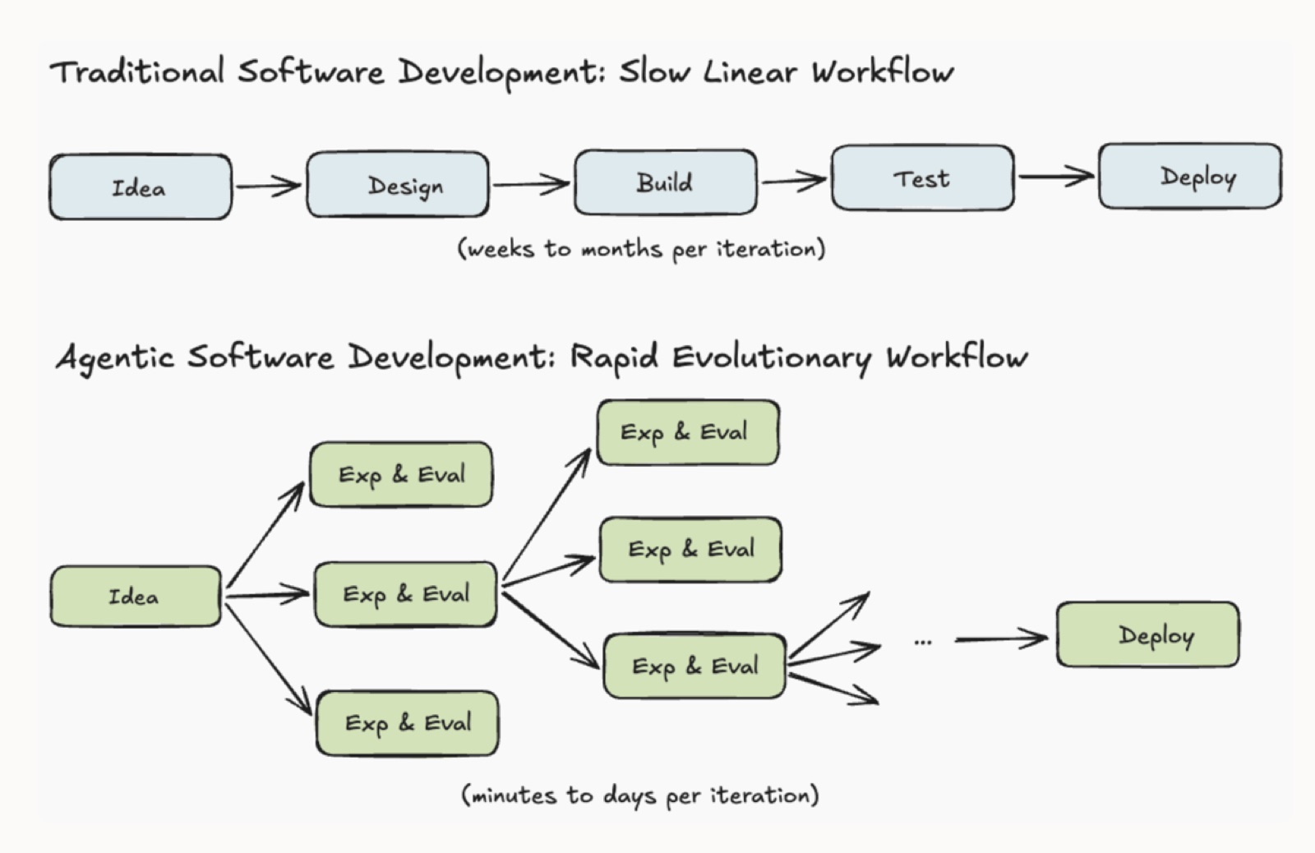This screenshot has height=853, width=1315.
Task: Select the green Deploy box in the agentic workflow
Action: click(x=1148, y=634)
